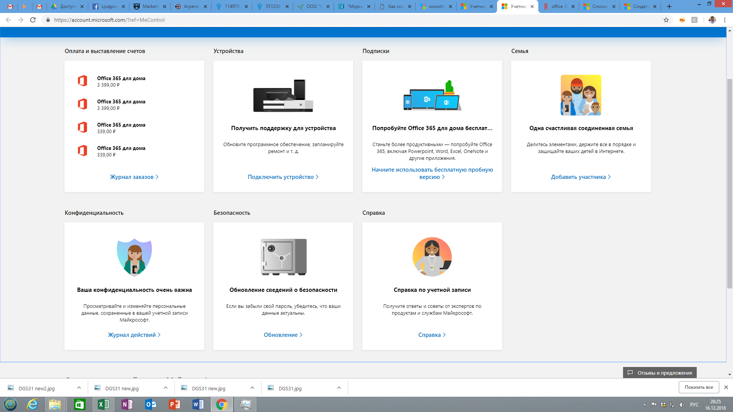
Task: Open DGS31 new2.jpg downloaded file
Action: (37, 388)
